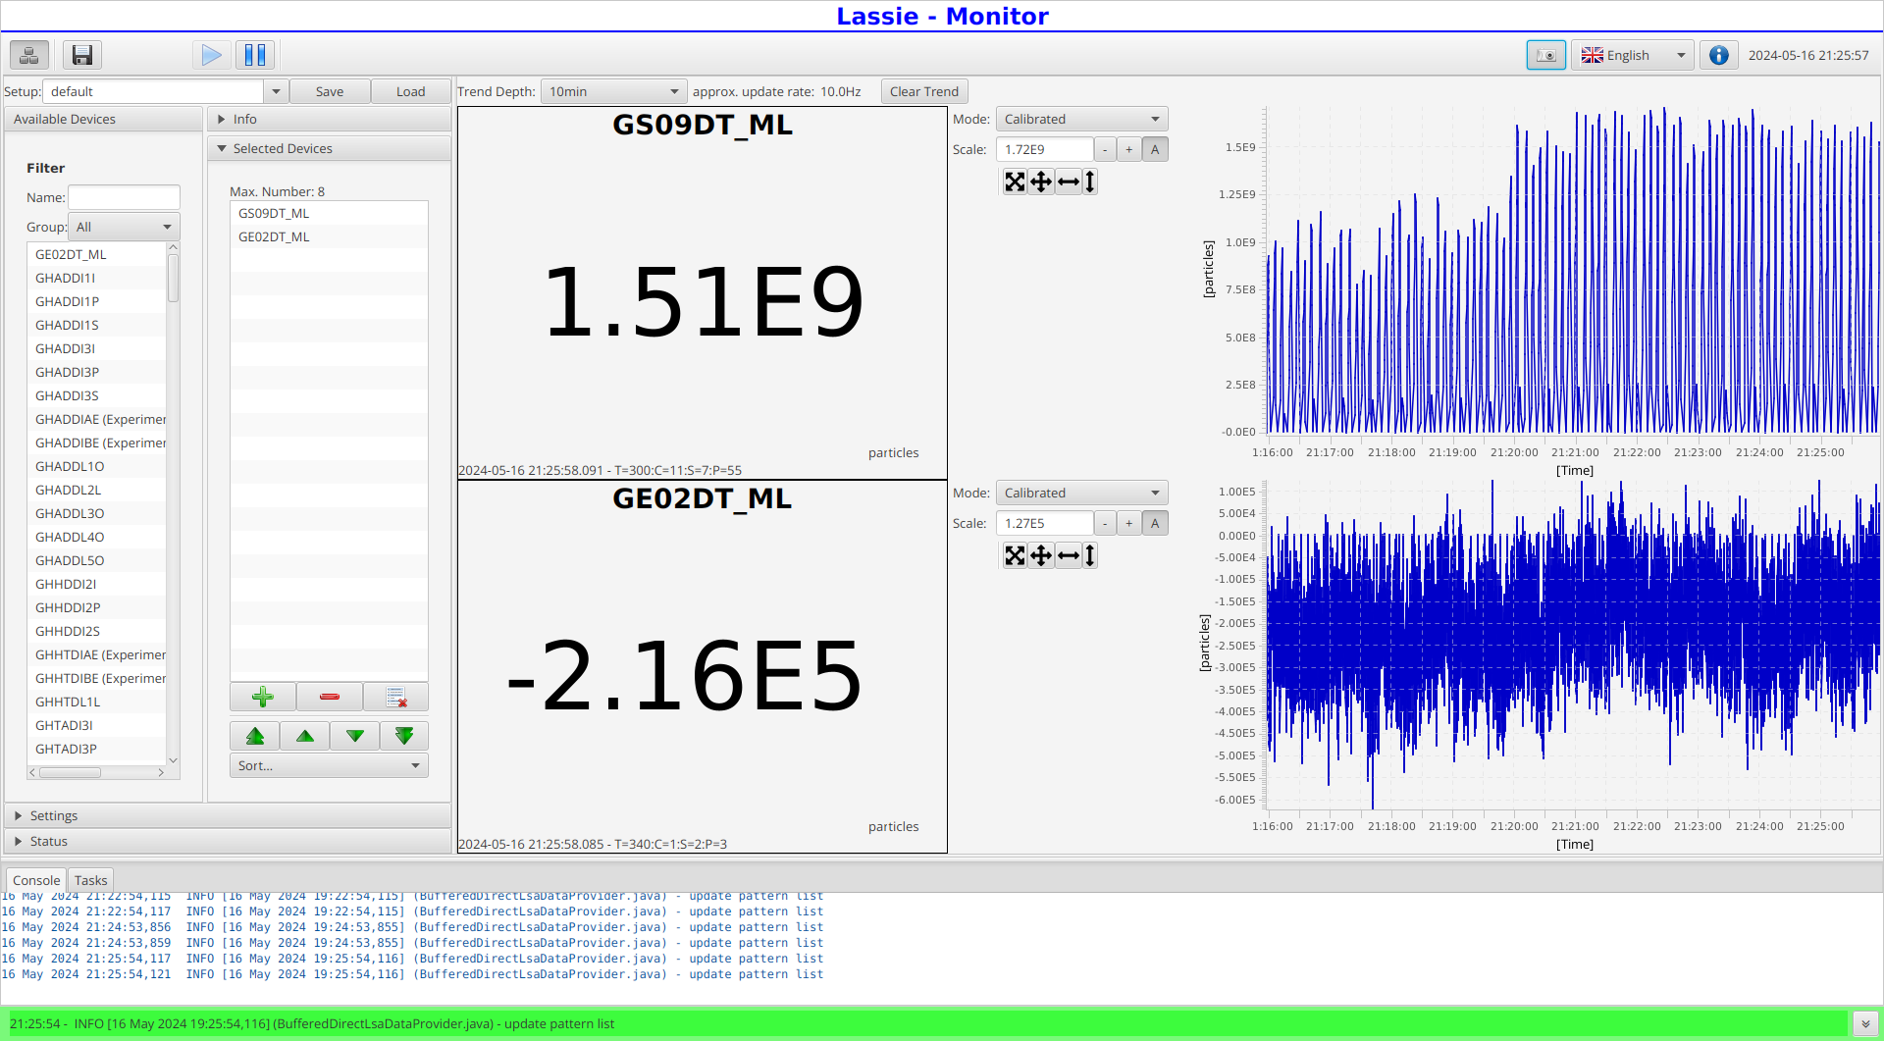Move device down with green down arrow
Image resolution: width=1884 pixels, height=1041 pixels.
coord(355,736)
